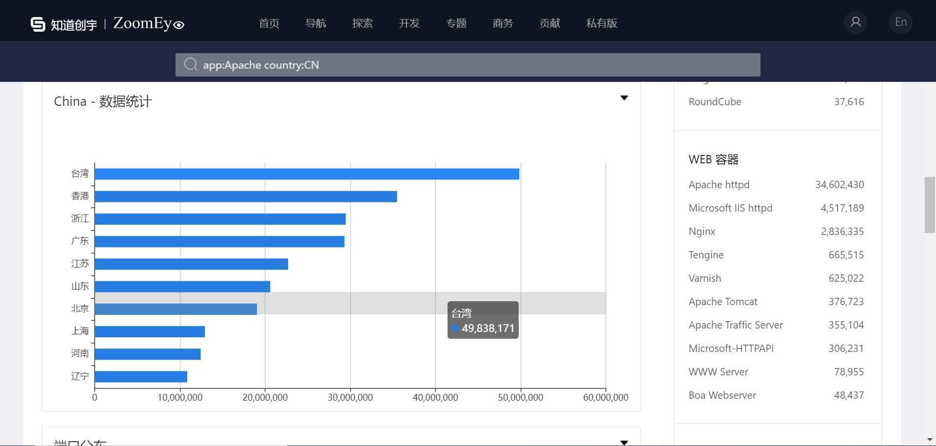Click the 49,838,171 tooltip value
The width and height of the screenshot is (936, 446).
[x=488, y=329]
